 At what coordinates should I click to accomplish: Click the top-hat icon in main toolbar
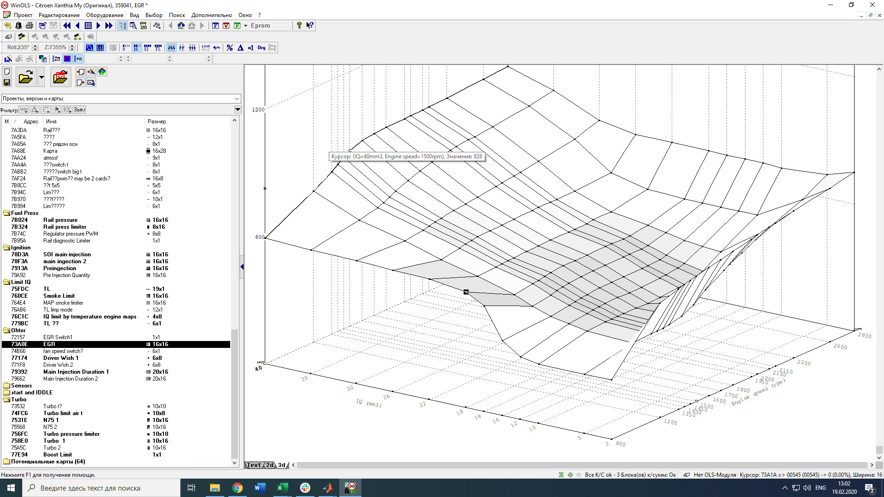[18, 26]
